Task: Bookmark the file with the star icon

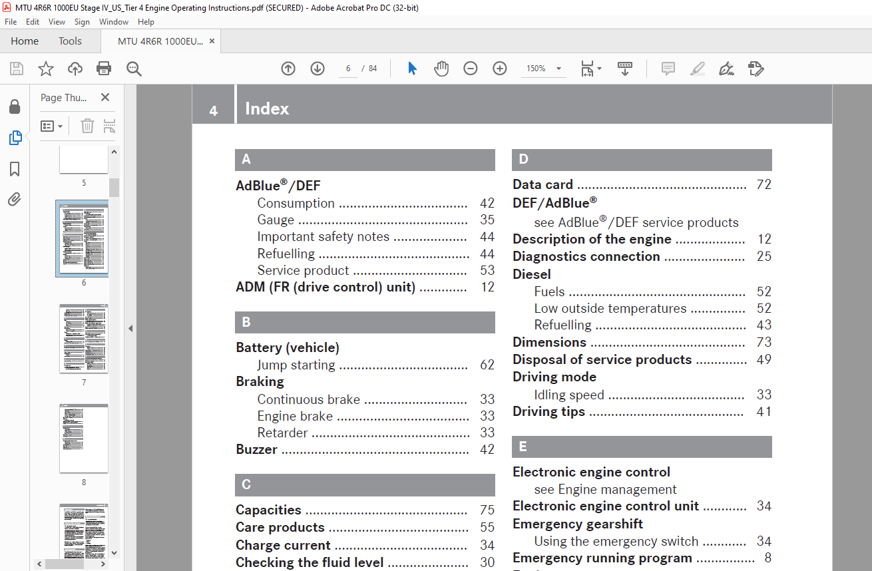Action: [x=45, y=69]
